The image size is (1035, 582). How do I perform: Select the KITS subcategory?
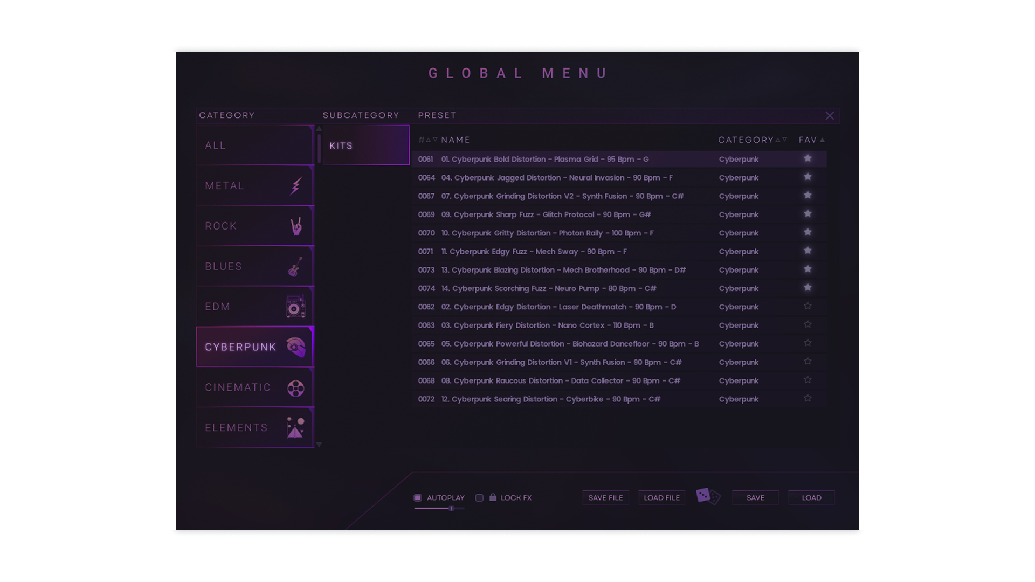[x=366, y=145]
